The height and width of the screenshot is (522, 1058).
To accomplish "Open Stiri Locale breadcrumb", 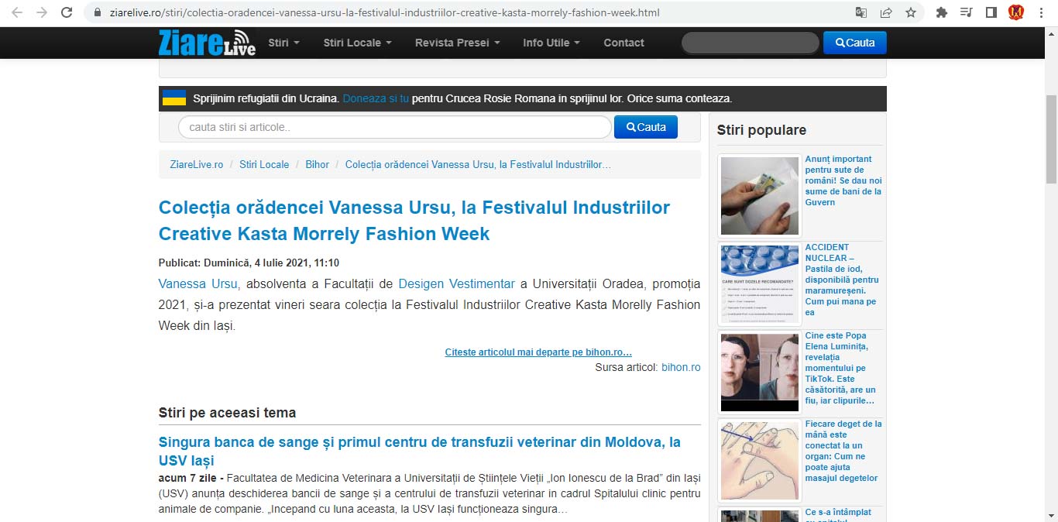I will (x=264, y=164).
